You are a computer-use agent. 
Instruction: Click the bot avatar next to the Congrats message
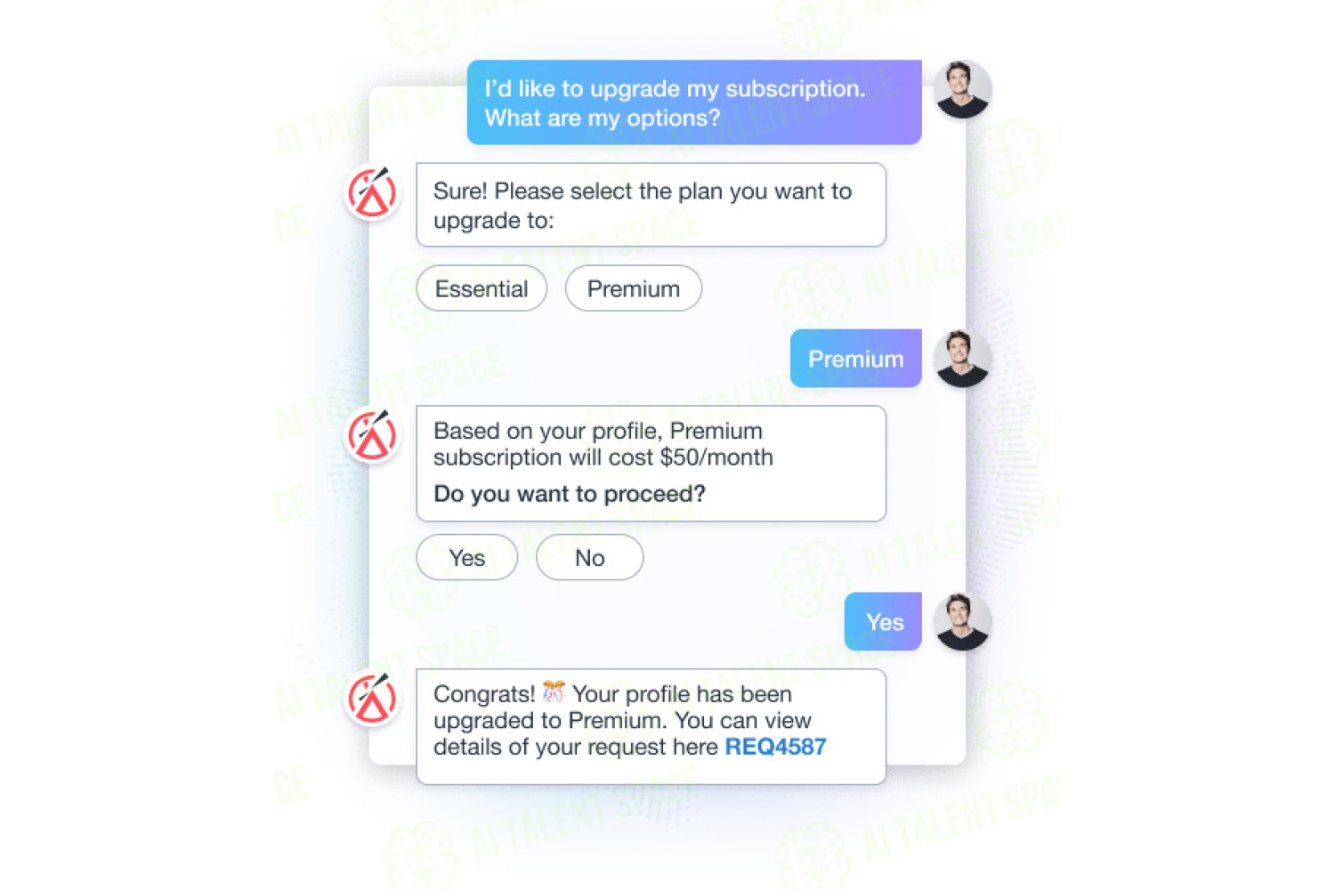[372, 699]
